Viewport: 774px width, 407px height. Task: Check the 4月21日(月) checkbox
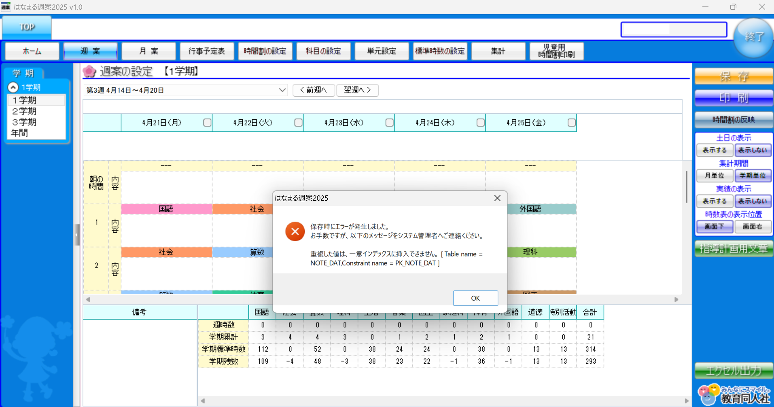click(207, 122)
